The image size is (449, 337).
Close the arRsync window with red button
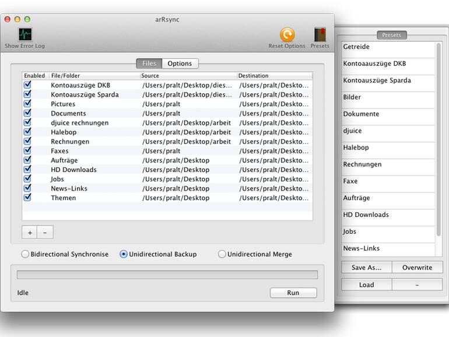pyautogui.click(x=8, y=19)
